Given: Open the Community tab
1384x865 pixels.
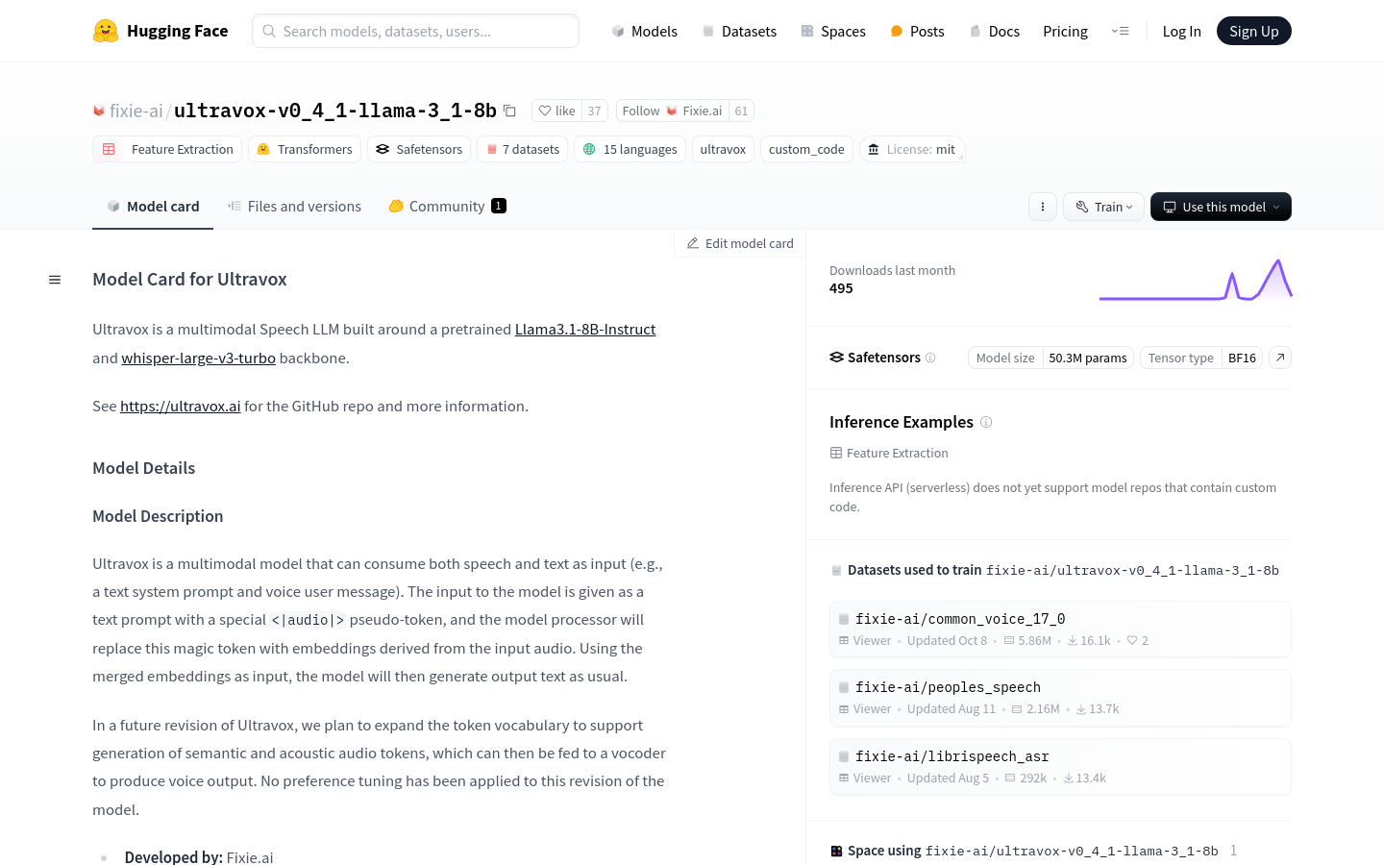Looking at the screenshot, I should [x=447, y=206].
